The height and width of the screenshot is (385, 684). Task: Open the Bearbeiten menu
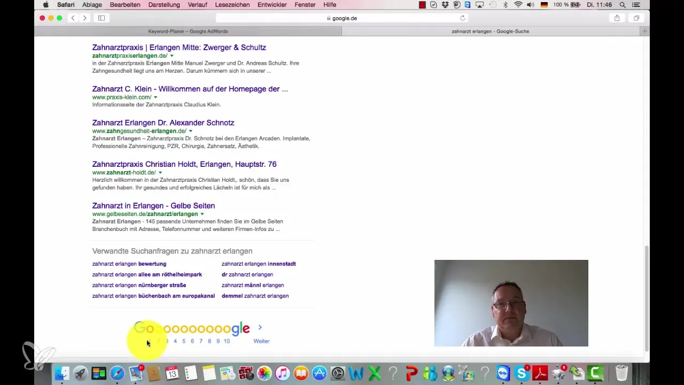(x=125, y=5)
